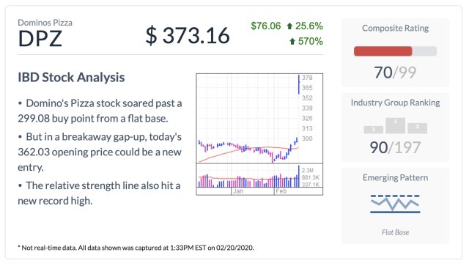Click the IBD Stock Analysis heading
Screen dimensions: 469x266
coord(71,77)
